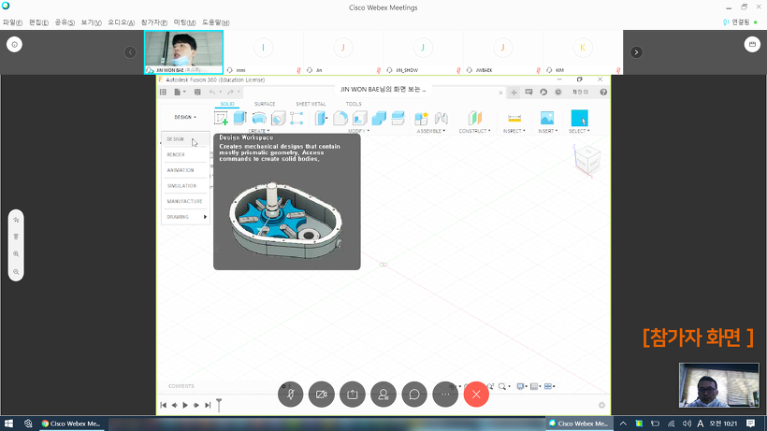
Task: Select JIN WON BAE video thumbnail
Action: [184, 52]
